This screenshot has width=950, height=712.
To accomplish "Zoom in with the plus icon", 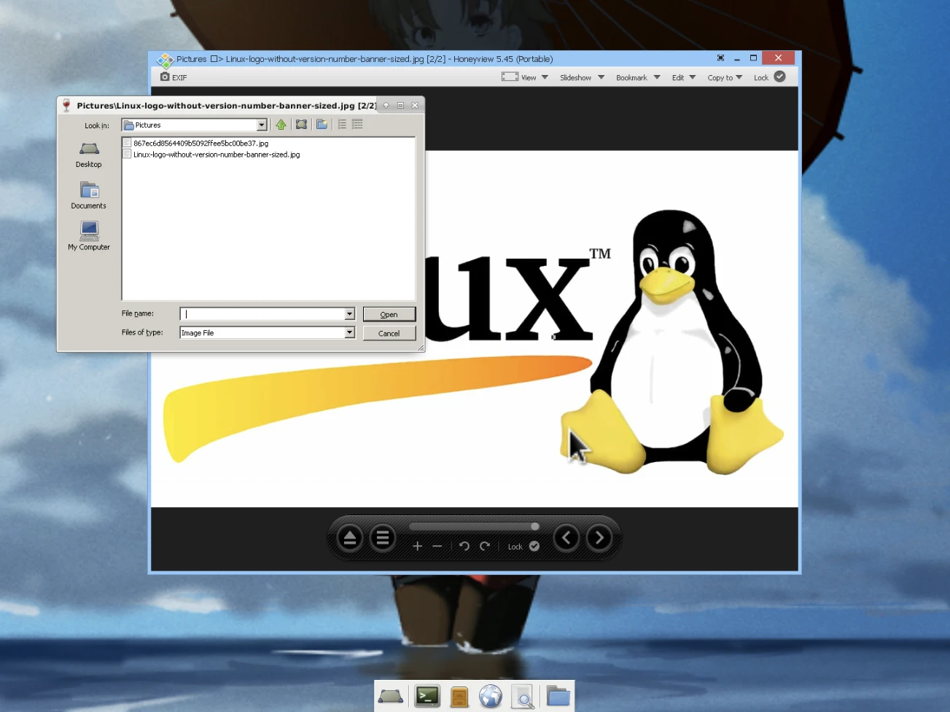I will [417, 547].
